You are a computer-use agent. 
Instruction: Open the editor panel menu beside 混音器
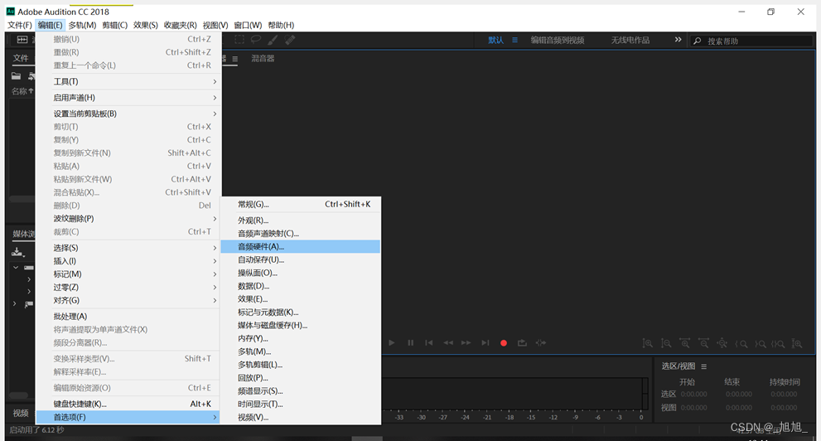[235, 59]
